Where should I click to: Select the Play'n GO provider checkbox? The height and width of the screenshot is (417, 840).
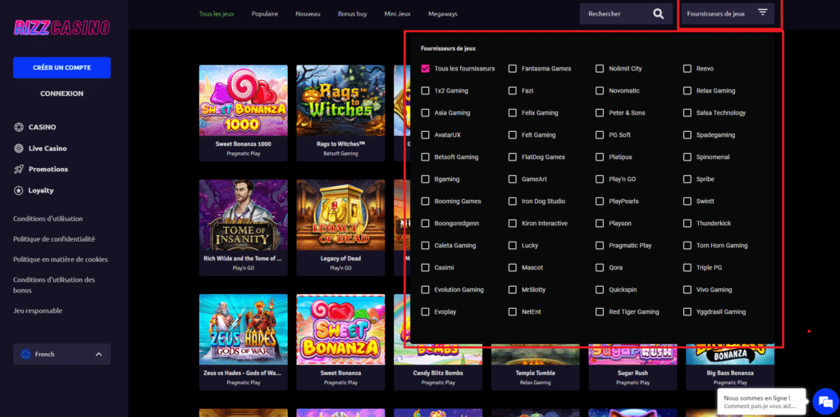[600, 179]
